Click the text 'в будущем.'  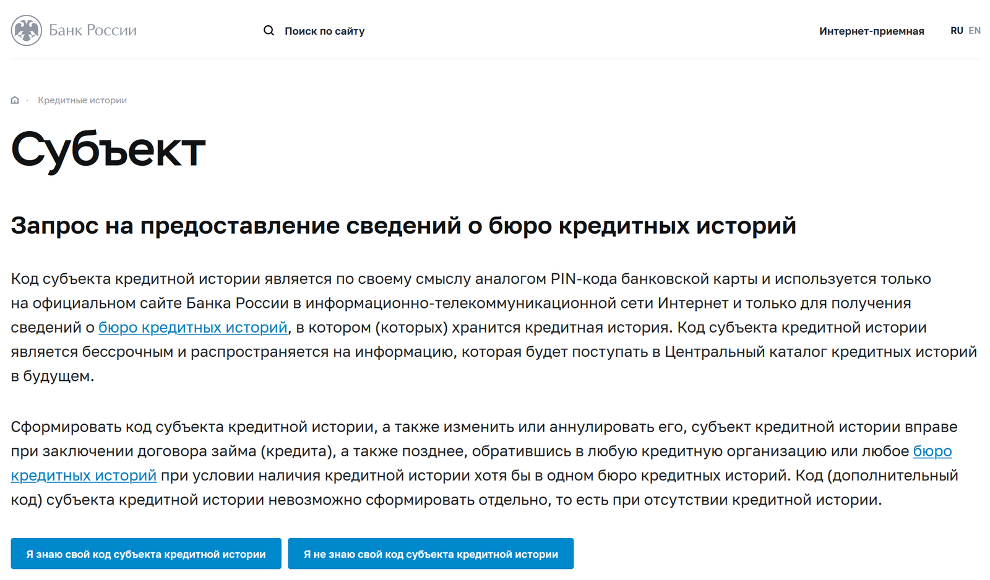point(53,376)
